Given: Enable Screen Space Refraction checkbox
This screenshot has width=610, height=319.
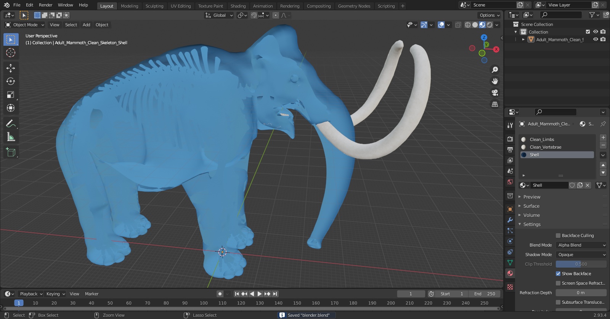Looking at the screenshot, I should coord(558,283).
